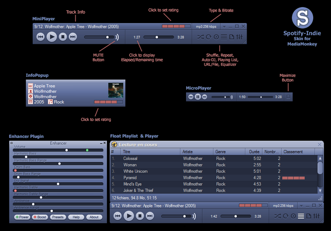Click mp3 256 kbps label in MiniPlayer

206,26
